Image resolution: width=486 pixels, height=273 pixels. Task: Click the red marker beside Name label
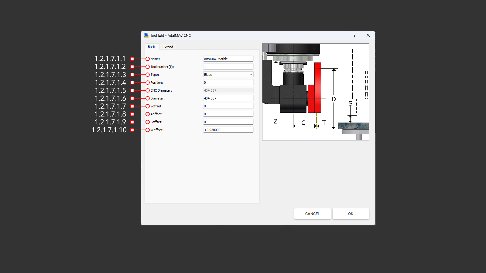point(148,59)
